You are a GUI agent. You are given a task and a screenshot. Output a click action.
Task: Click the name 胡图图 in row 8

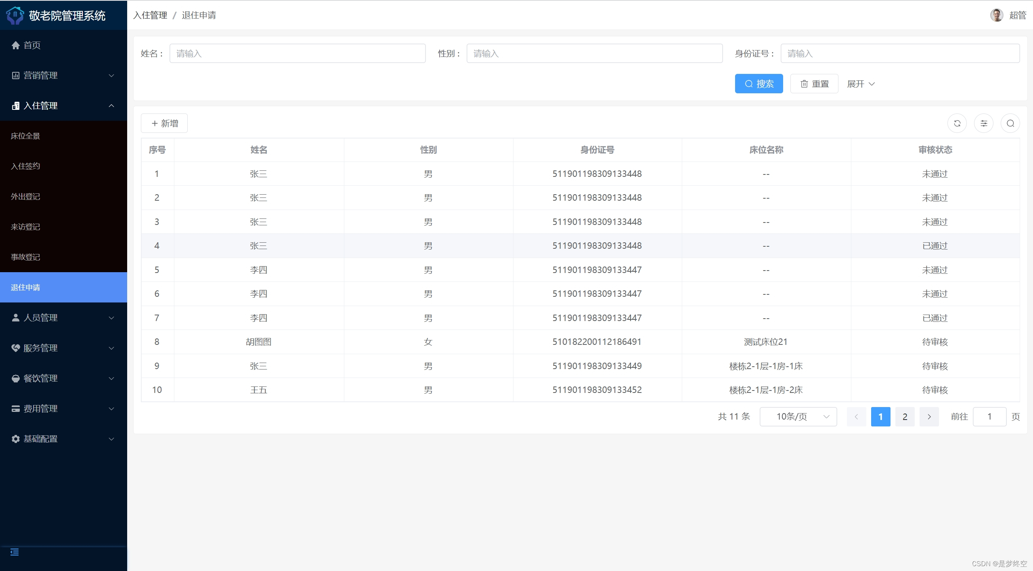[x=259, y=342]
